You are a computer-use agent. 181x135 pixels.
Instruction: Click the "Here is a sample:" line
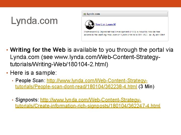[x=33, y=73]
